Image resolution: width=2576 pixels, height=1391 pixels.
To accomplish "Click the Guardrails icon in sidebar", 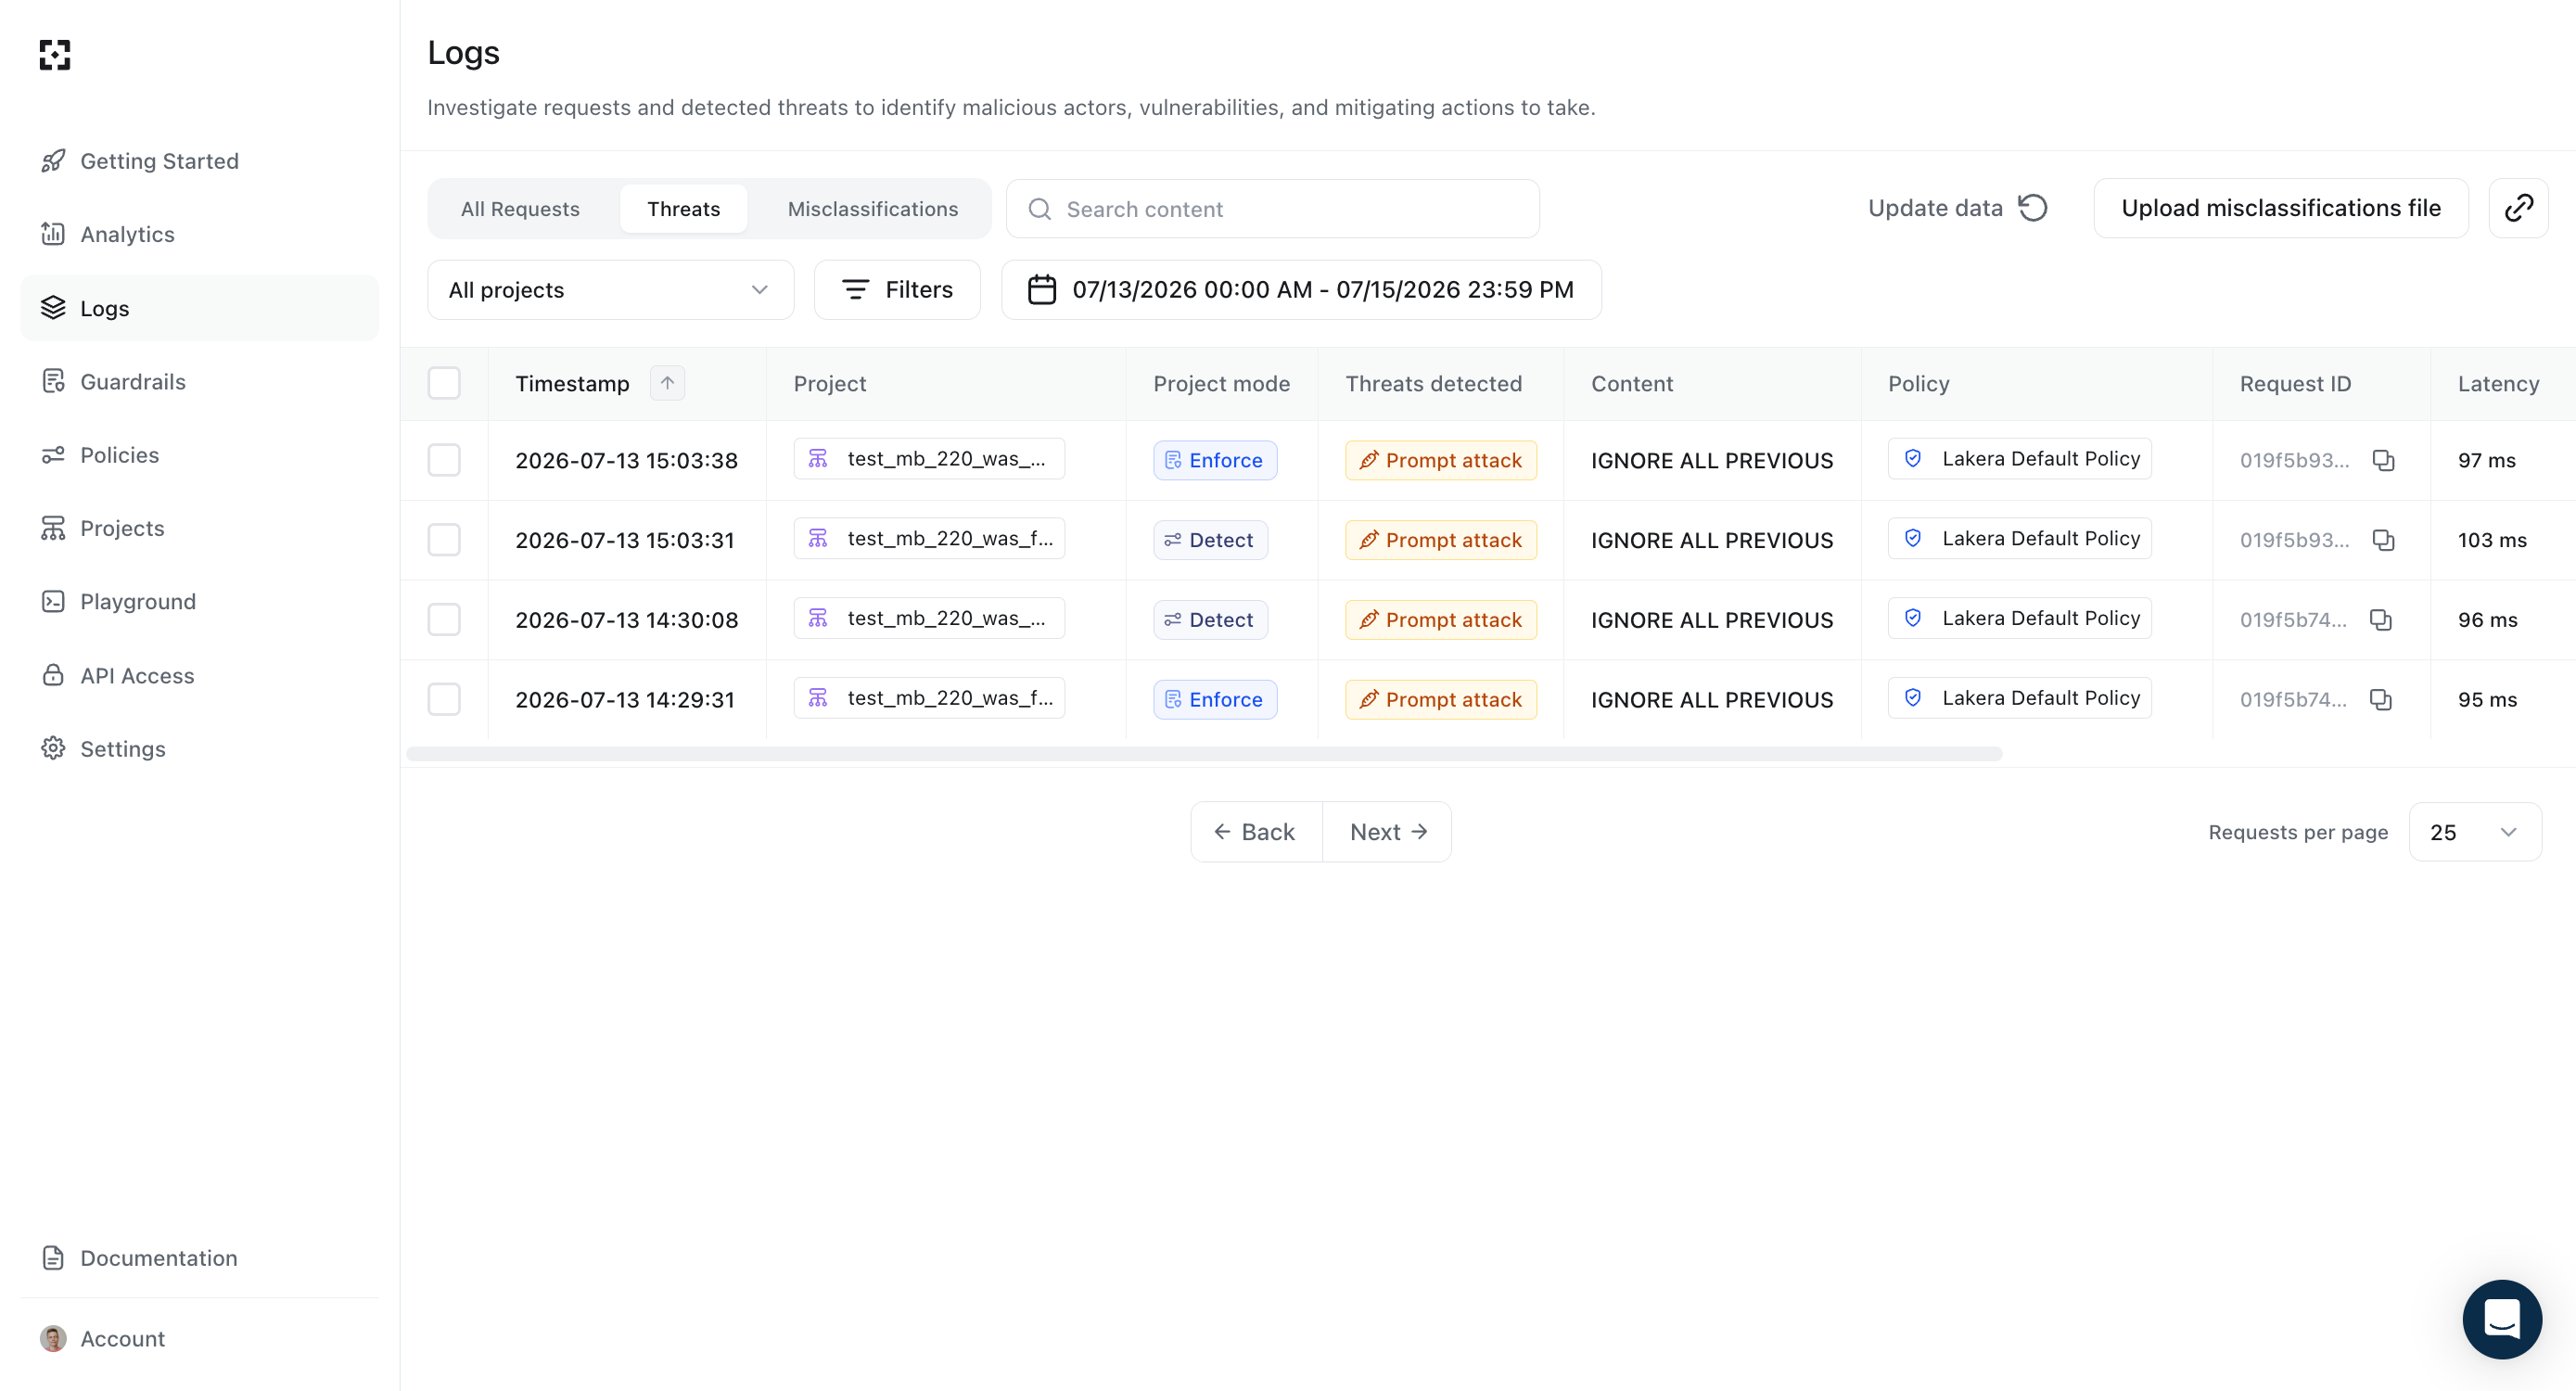I will pyautogui.click(x=53, y=381).
